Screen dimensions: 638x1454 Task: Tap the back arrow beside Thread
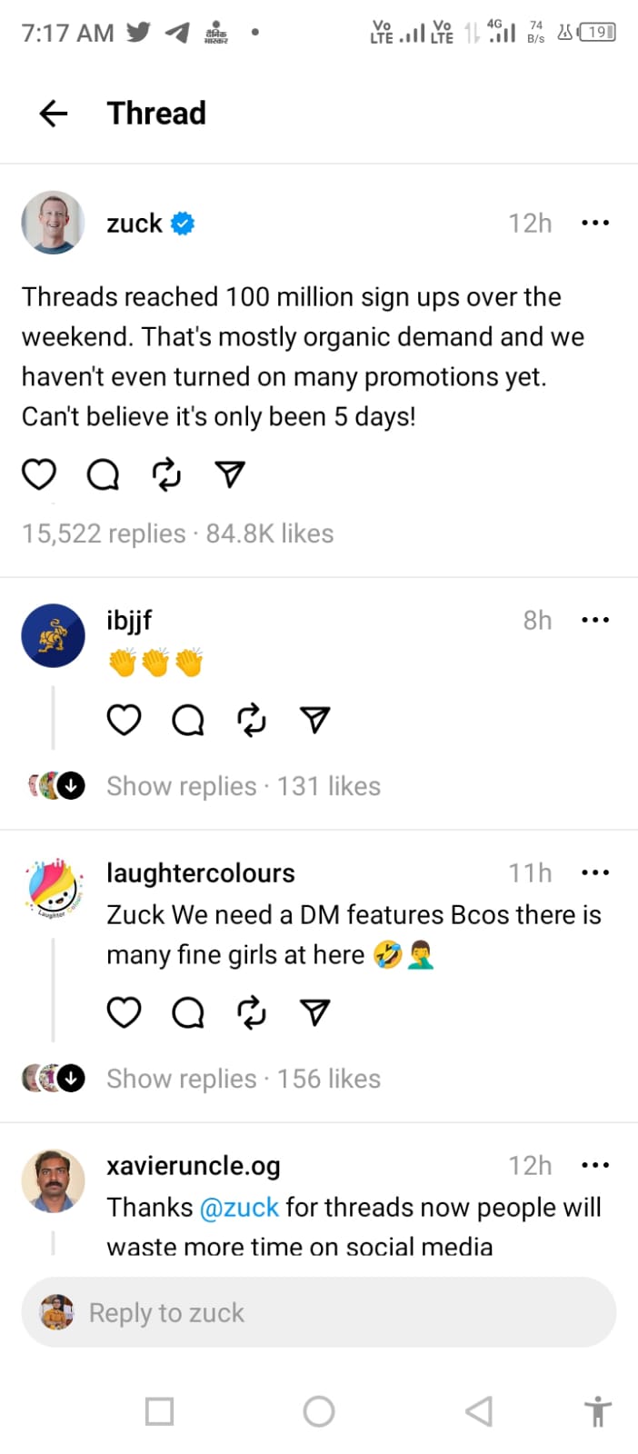54,113
